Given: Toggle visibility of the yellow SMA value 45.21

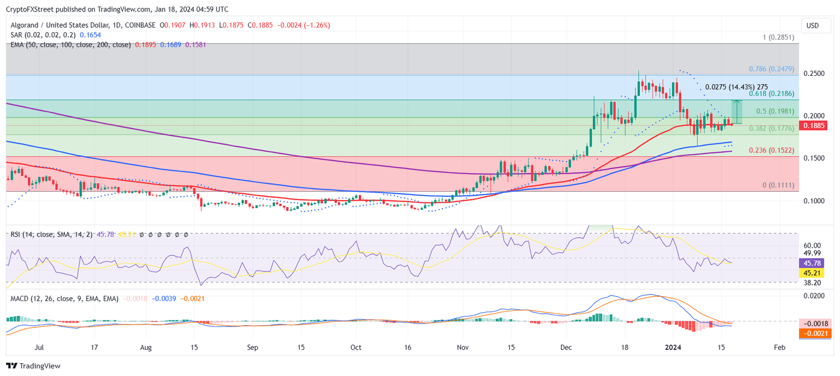Looking at the screenshot, I should pos(127,234).
